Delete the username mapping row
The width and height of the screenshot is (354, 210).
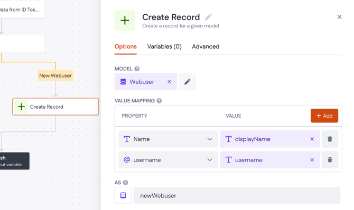330,160
